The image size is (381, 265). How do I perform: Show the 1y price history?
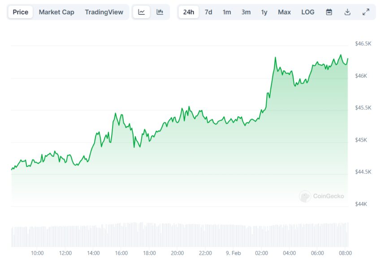click(264, 12)
